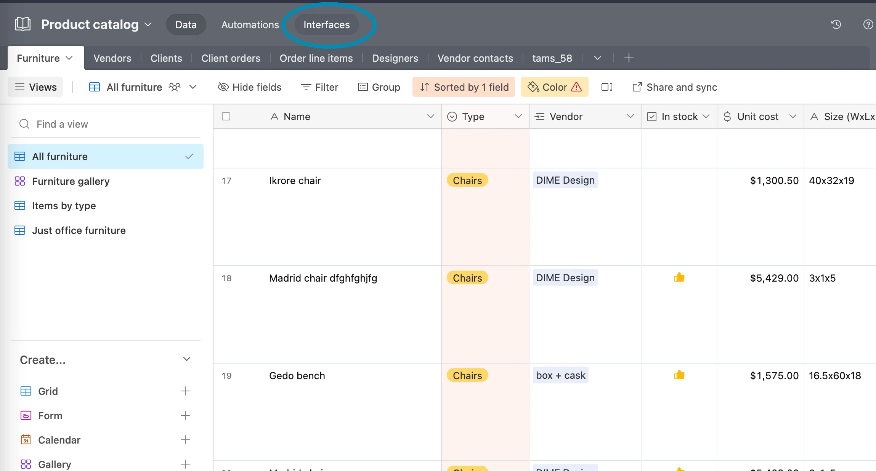Expand the Product catalog name dropdown
876x471 pixels.
click(148, 24)
